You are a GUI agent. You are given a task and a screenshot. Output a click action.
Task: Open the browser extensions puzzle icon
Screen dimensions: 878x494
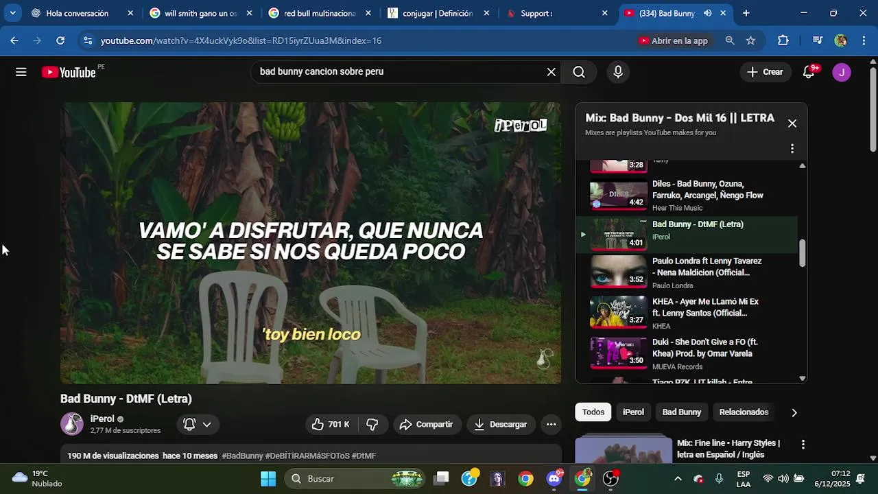(783, 40)
